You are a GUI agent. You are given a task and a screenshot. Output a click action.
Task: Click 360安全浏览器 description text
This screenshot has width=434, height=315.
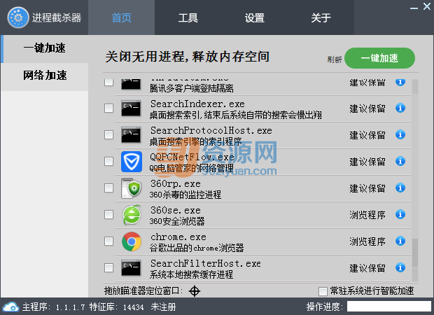(177, 221)
